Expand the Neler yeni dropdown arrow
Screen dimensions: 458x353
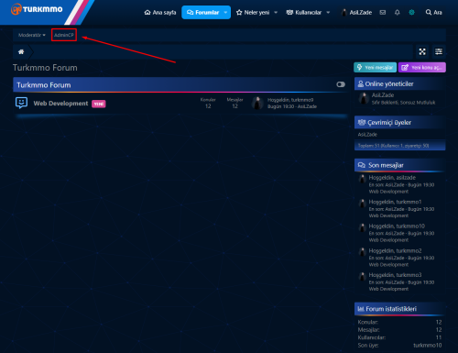click(x=276, y=13)
